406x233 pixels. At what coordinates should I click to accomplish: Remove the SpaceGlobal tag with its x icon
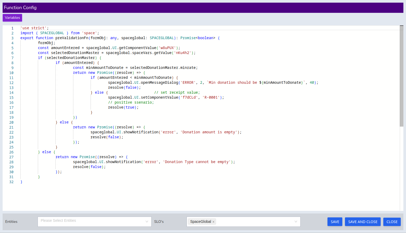tap(213, 222)
